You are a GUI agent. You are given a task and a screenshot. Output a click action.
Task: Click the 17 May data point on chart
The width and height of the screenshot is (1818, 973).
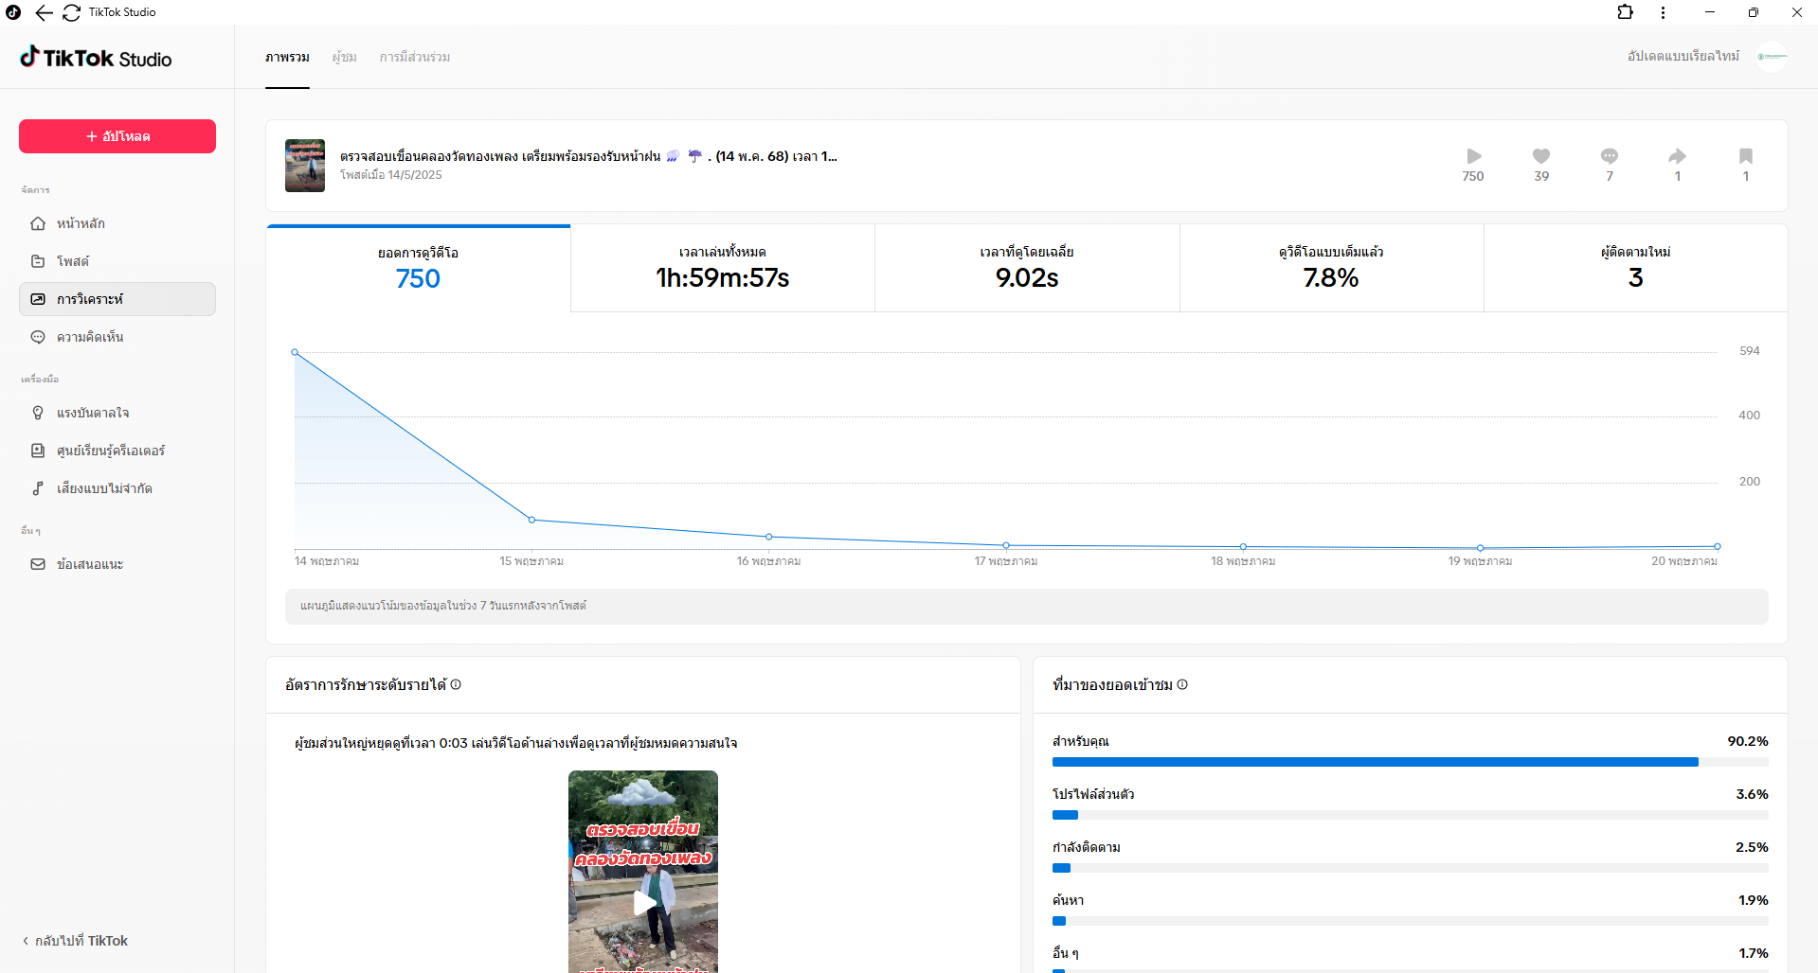click(1006, 545)
